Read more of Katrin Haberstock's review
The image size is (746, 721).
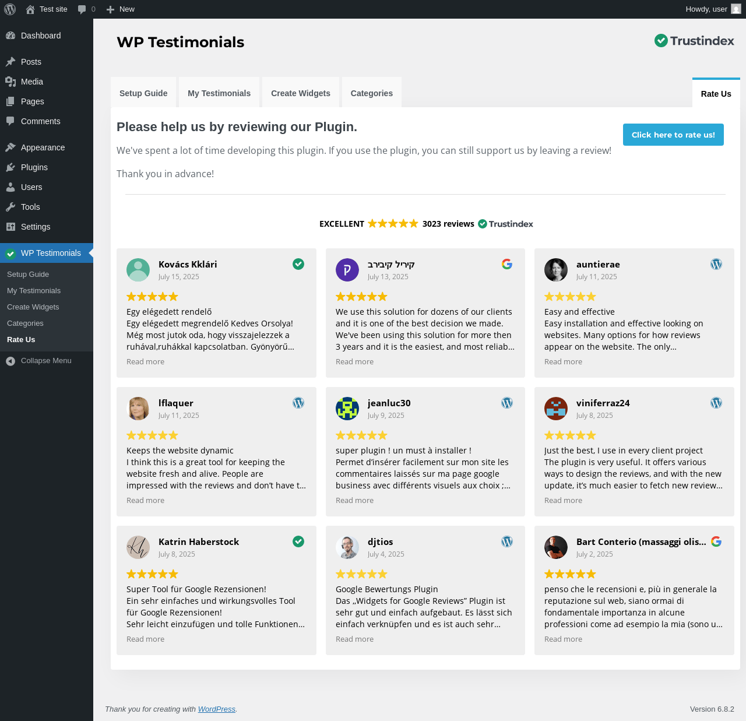[x=146, y=639]
